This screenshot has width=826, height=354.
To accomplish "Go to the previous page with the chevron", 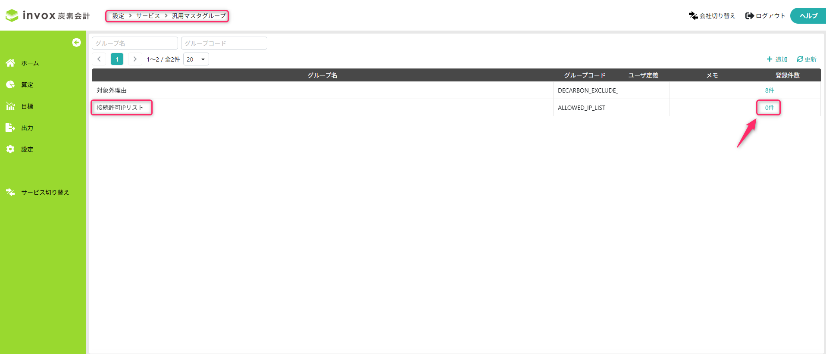I will (x=99, y=59).
